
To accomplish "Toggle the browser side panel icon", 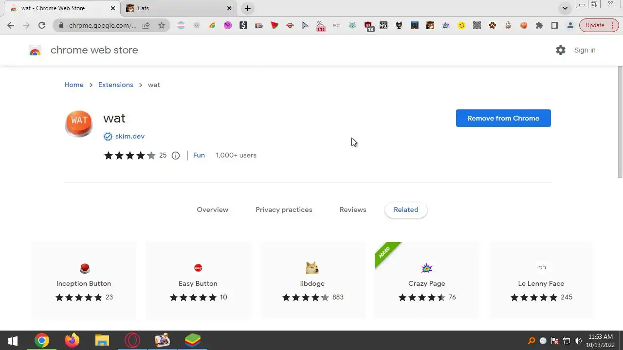I will click(x=555, y=25).
